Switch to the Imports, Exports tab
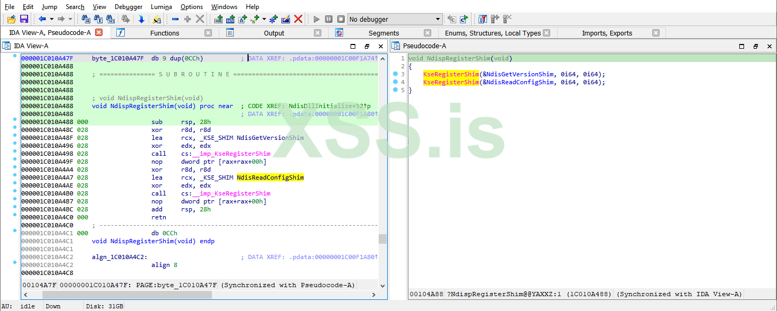 coord(607,33)
